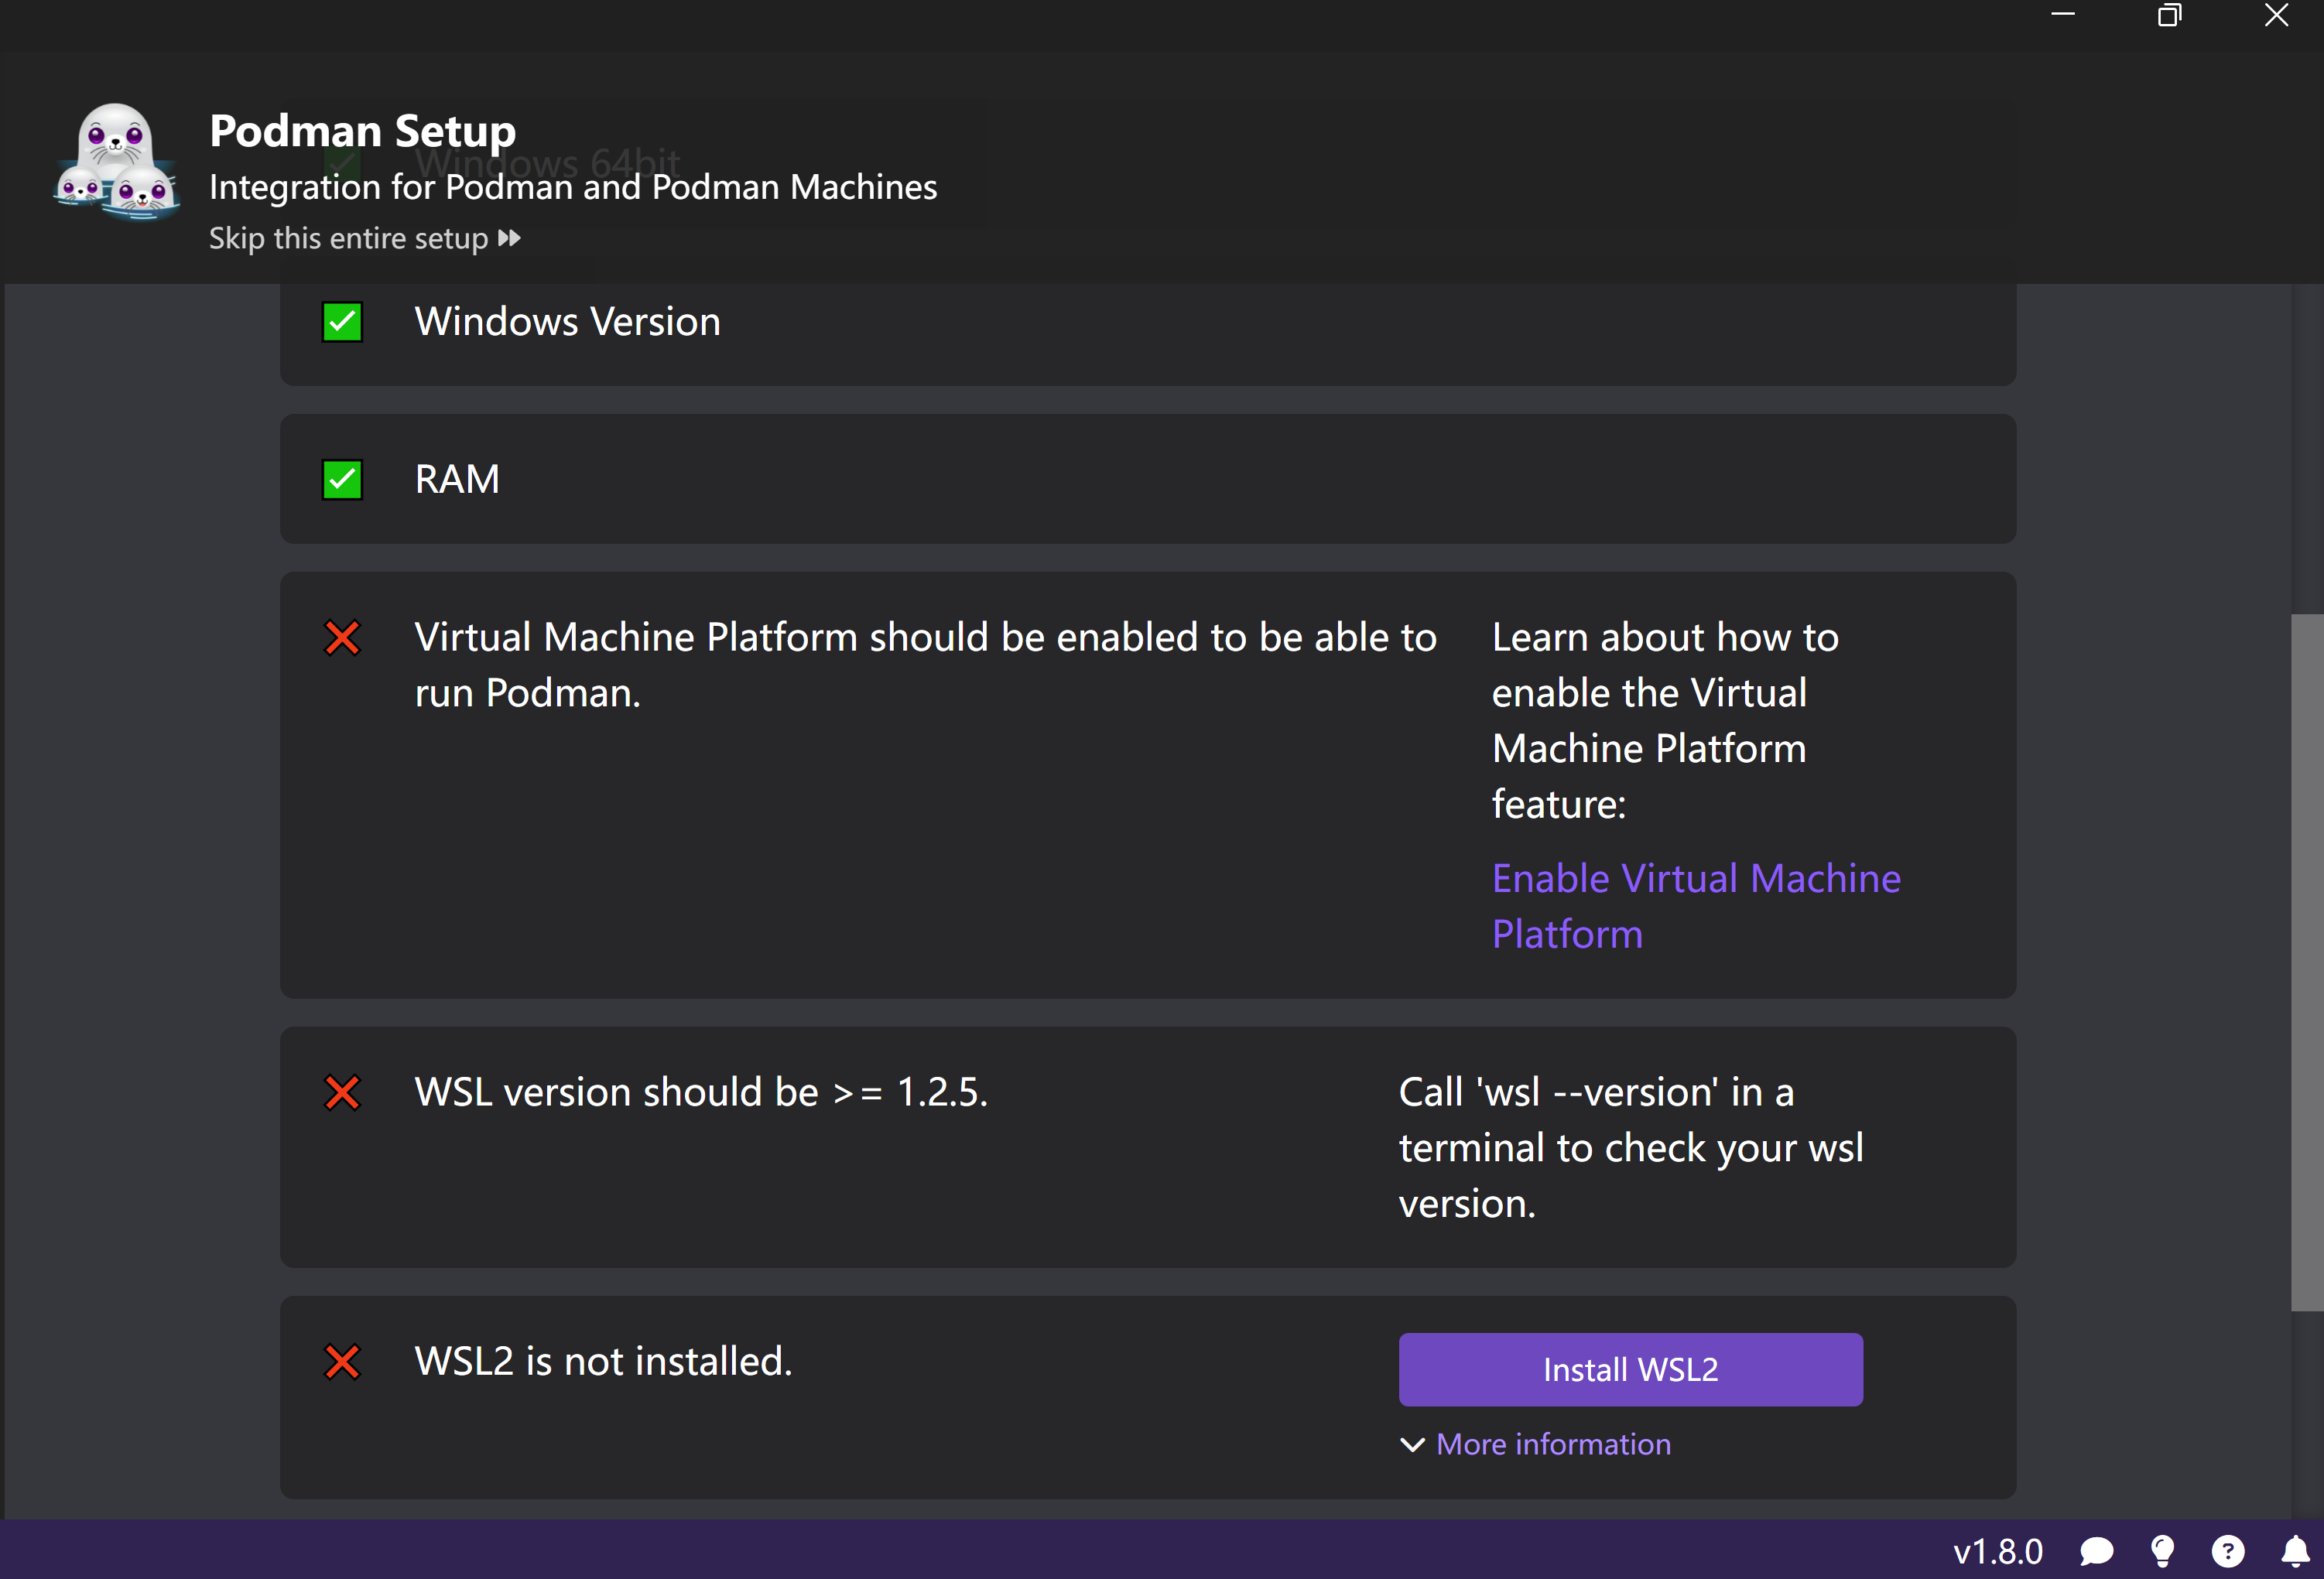Skip this entire setup

(348, 239)
